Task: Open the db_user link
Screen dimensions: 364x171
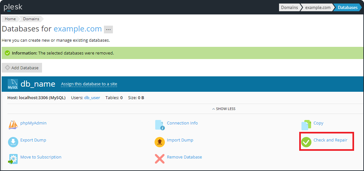Action: (92, 98)
